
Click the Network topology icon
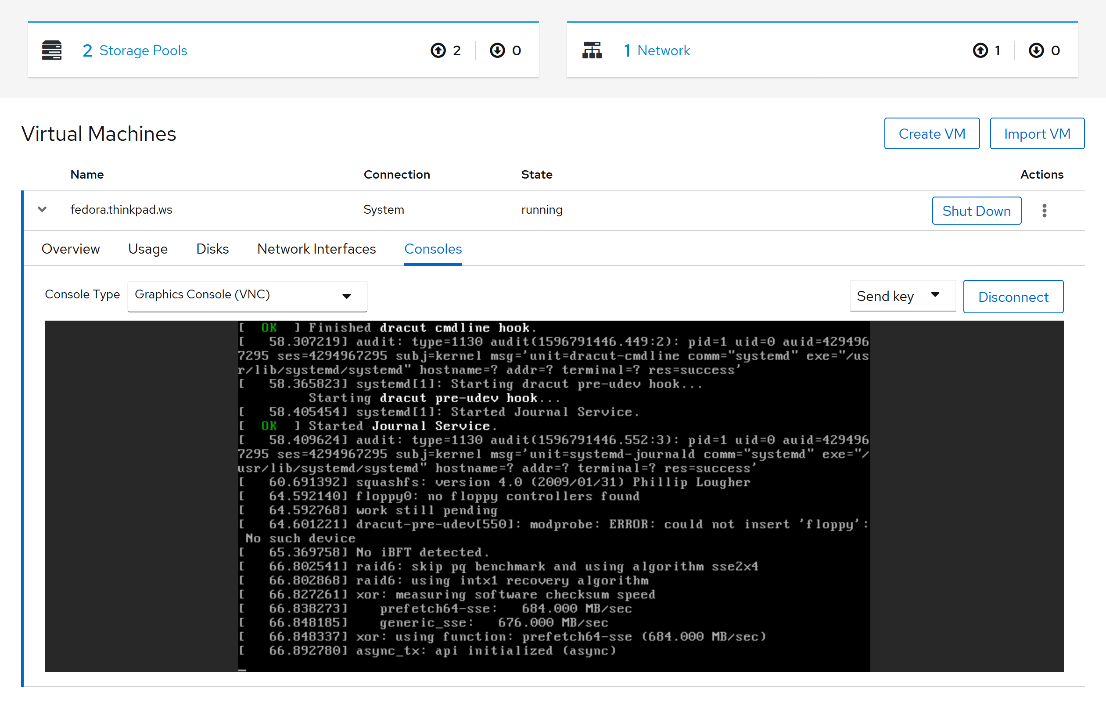[x=592, y=50]
